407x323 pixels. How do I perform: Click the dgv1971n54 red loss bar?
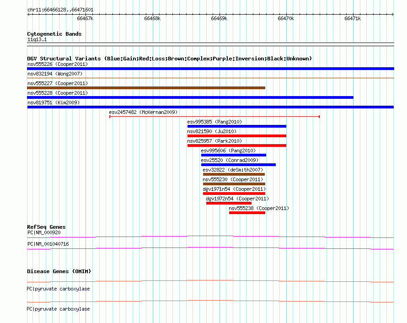coord(234,194)
